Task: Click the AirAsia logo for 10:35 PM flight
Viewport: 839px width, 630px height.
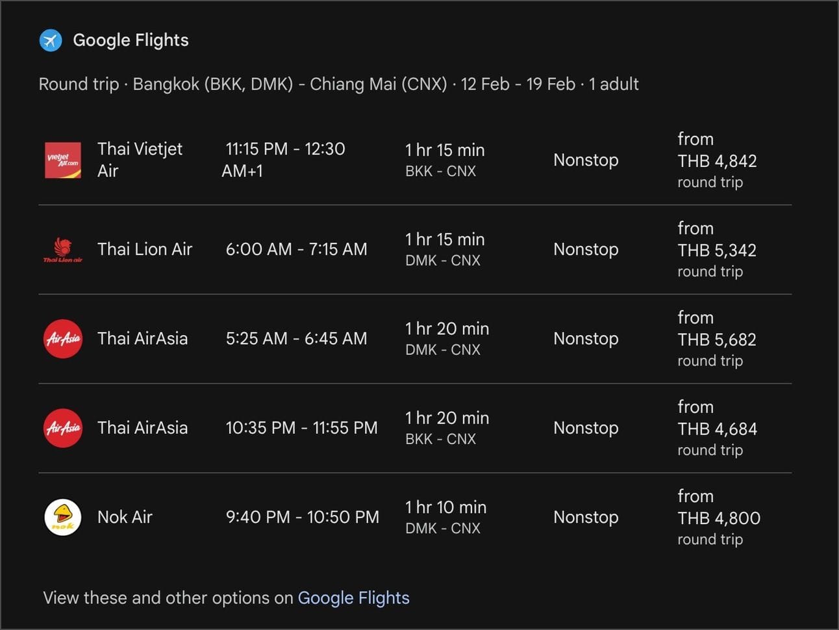Action: coord(63,428)
